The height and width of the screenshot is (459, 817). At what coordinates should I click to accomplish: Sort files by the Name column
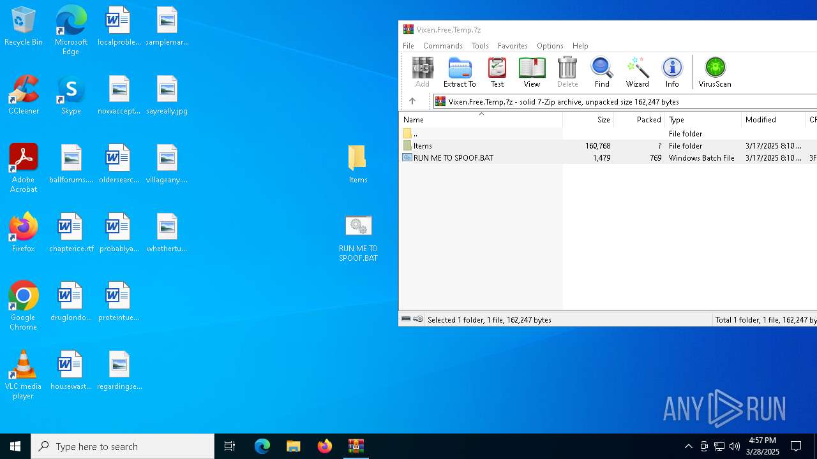click(x=481, y=120)
